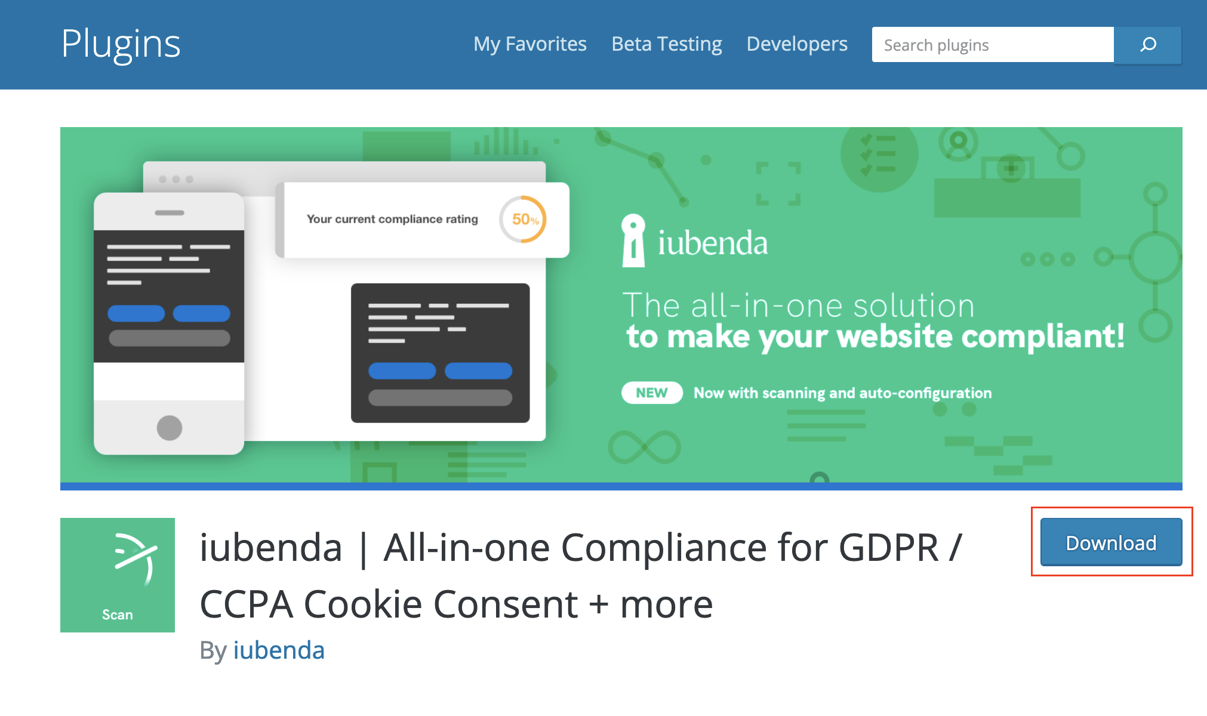Click the blue bar under the banner
Screen dimensions: 1207x716
point(621,486)
